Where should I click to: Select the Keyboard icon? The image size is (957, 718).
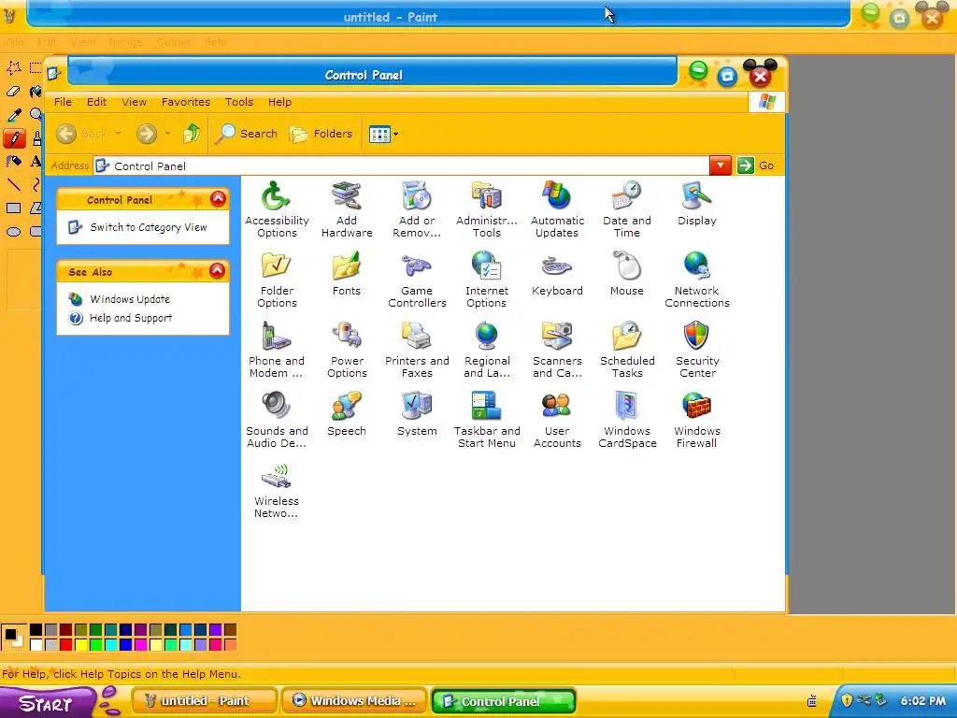[x=557, y=274]
